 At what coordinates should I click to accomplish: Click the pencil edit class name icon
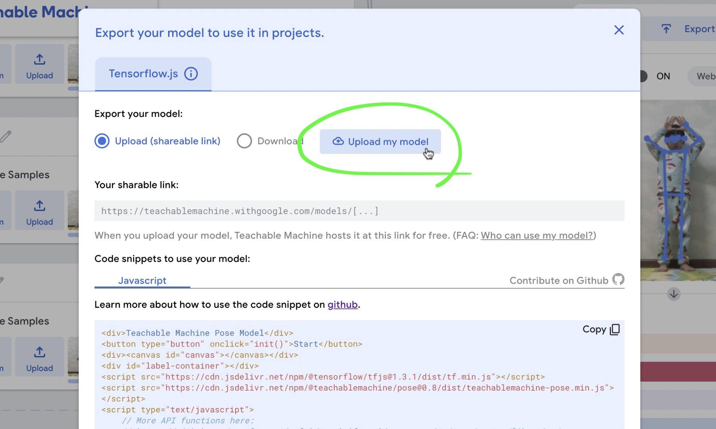[x=6, y=136]
